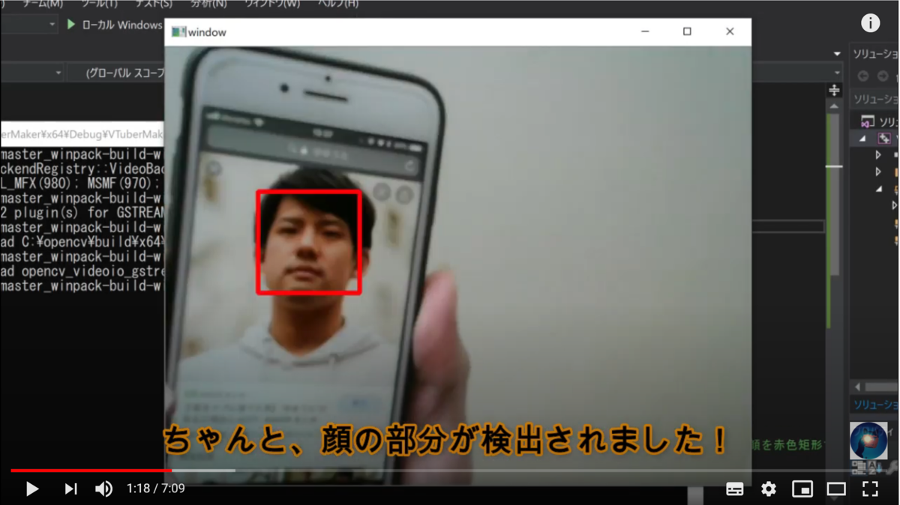Click the Solution Explorer forward arrow

pyautogui.click(x=883, y=76)
